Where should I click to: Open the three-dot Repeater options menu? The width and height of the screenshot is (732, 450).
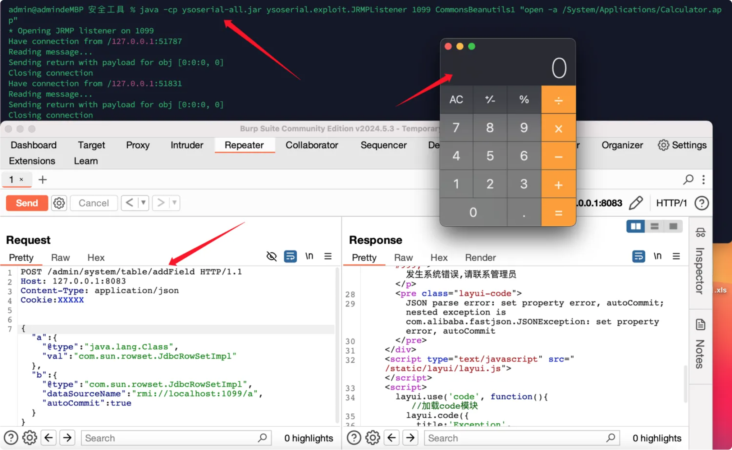pyautogui.click(x=704, y=179)
